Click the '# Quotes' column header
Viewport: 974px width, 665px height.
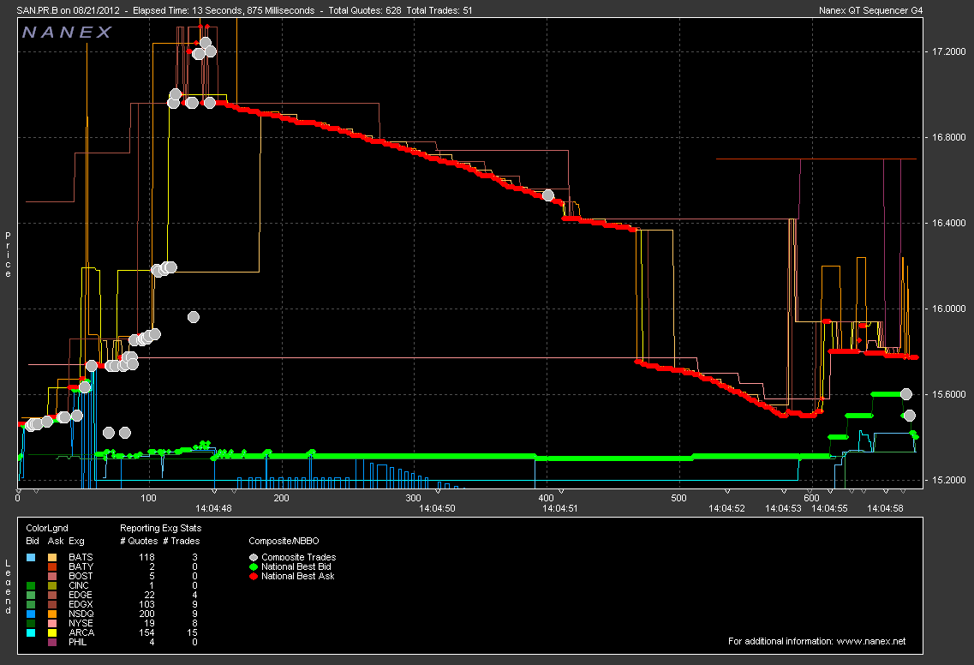pos(138,541)
